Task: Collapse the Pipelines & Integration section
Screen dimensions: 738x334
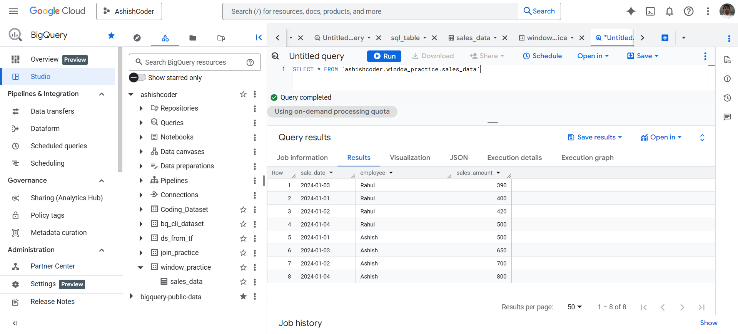Action: click(102, 94)
